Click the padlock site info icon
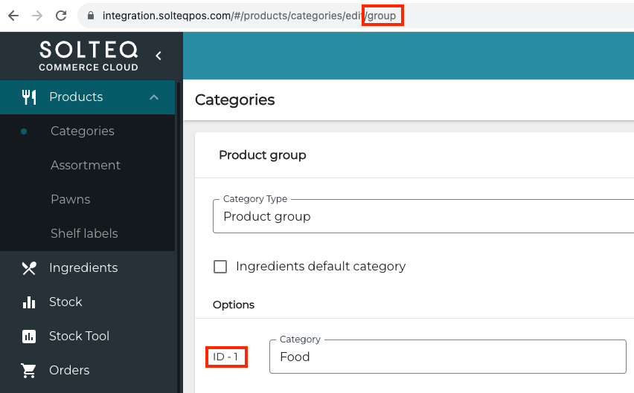Viewport: 634px width, 393px height. [90, 16]
